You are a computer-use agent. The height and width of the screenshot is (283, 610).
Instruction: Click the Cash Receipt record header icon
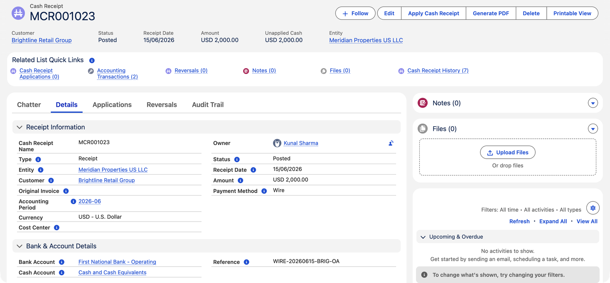(18, 13)
